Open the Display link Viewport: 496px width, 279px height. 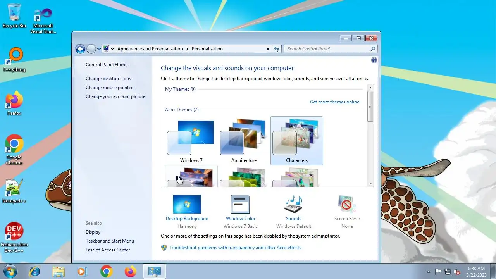(x=93, y=232)
